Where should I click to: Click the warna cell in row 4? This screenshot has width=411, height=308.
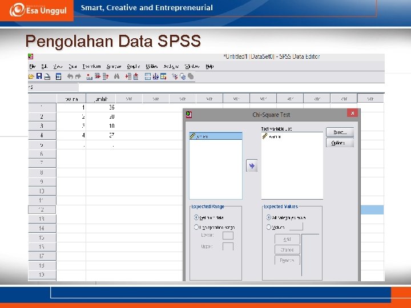coord(71,135)
